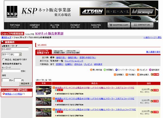This screenshot has height=118, width=163.
Task: Select スーパーオークションで探す tab
Action: tap(73, 52)
